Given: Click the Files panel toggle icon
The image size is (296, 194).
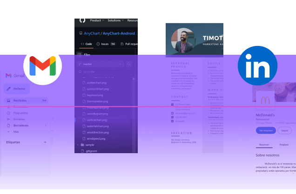Looking at the screenshot, I should (x=80, y=55).
